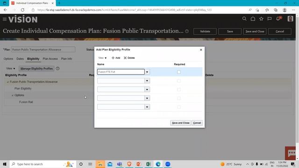Open the Name dropdown arrow for Fusion FTE Full

tap(147, 72)
